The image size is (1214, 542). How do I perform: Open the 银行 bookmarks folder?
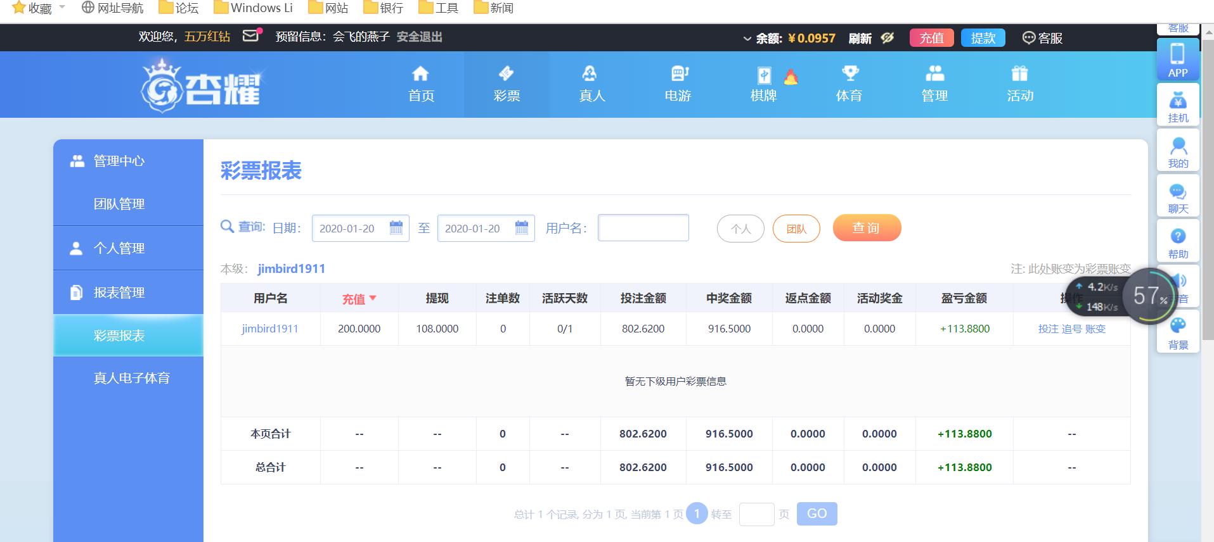click(x=384, y=8)
